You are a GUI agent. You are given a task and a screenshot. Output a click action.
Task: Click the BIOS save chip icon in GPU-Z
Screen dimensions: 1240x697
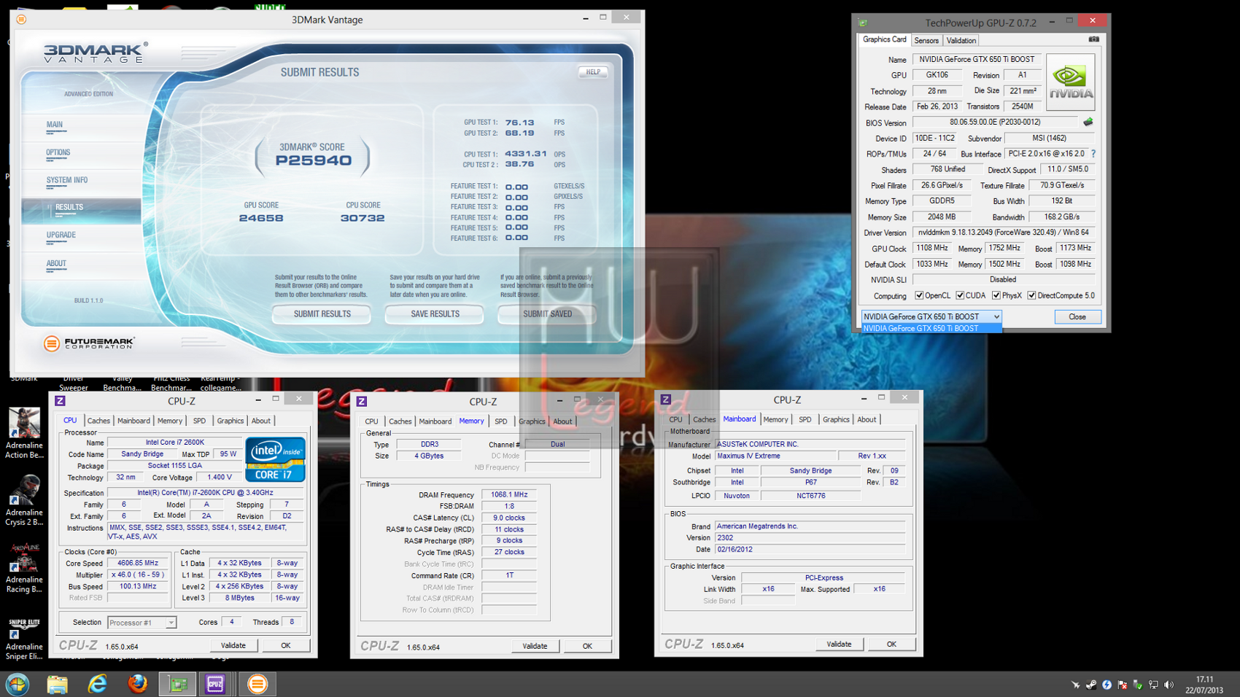[1088, 122]
